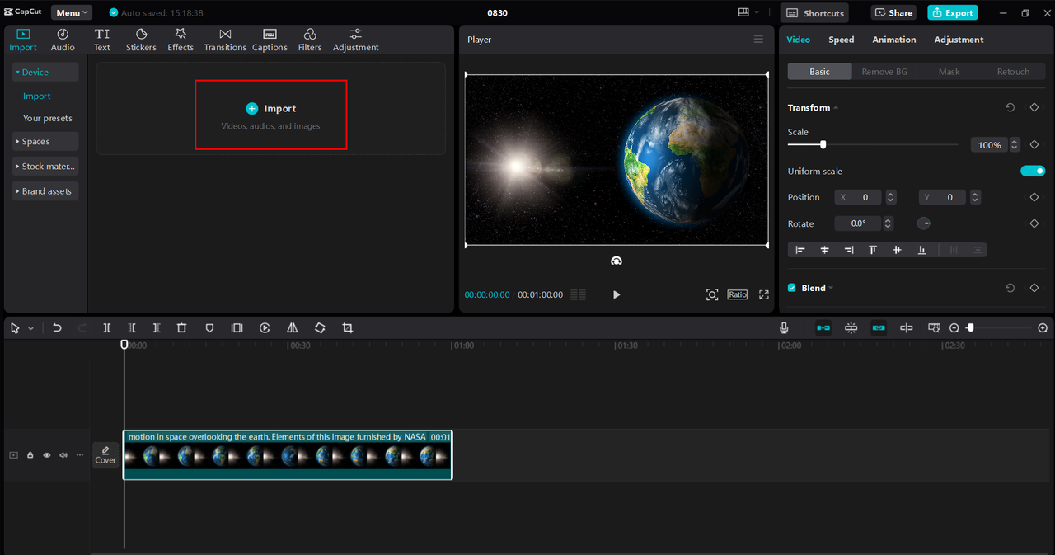The width and height of the screenshot is (1055, 555).
Task: Click the Delete right split tool
Action: pyautogui.click(x=157, y=327)
